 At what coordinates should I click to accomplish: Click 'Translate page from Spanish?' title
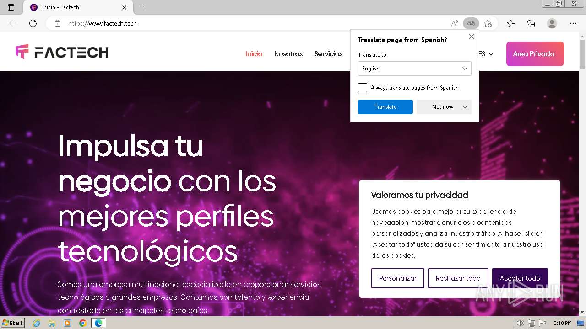click(x=402, y=40)
